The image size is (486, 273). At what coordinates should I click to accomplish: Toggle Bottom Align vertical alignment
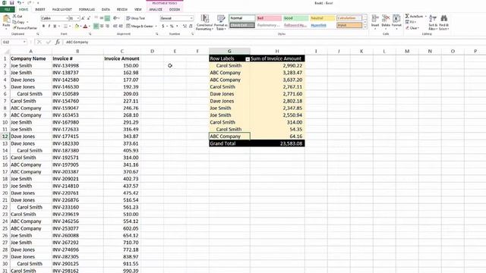click(x=107, y=18)
